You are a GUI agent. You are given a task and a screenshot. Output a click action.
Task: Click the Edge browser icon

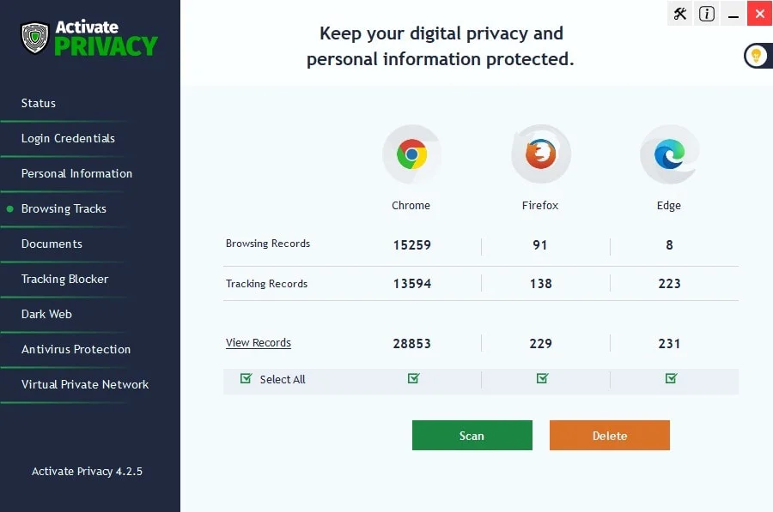pyautogui.click(x=669, y=154)
